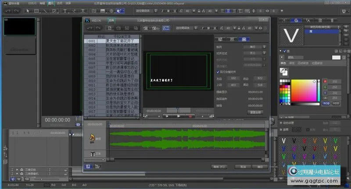Select the HSB color mode toggle
The height and width of the screenshot is (189, 351).
coord(336,103)
